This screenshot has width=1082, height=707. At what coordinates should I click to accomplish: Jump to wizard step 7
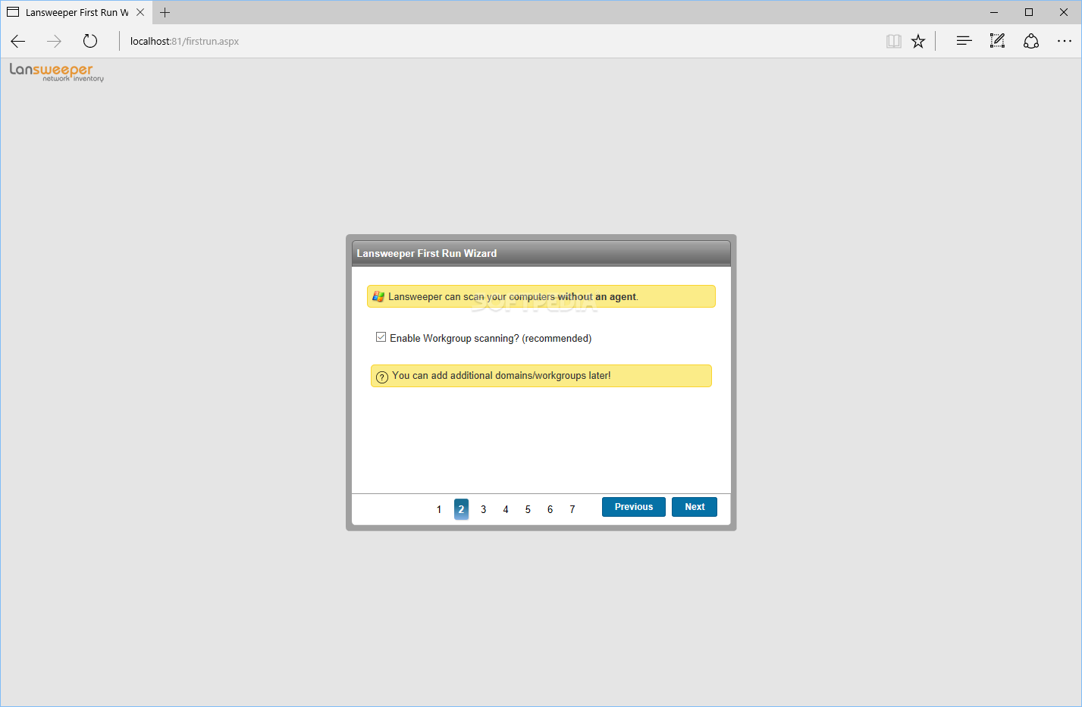(572, 509)
